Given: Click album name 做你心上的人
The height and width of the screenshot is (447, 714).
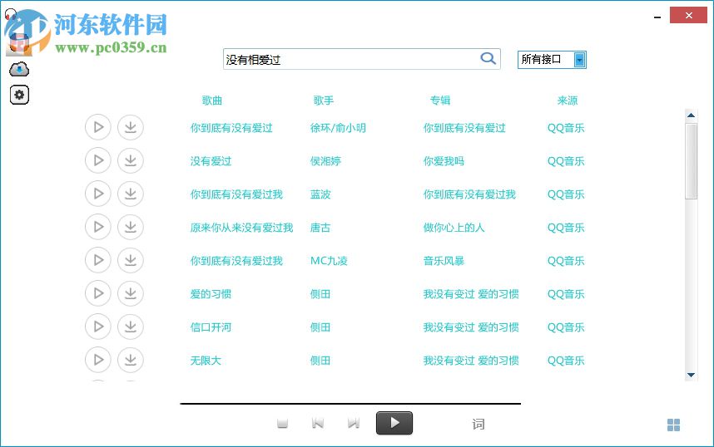Looking at the screenshot, I should pos(454,228).
